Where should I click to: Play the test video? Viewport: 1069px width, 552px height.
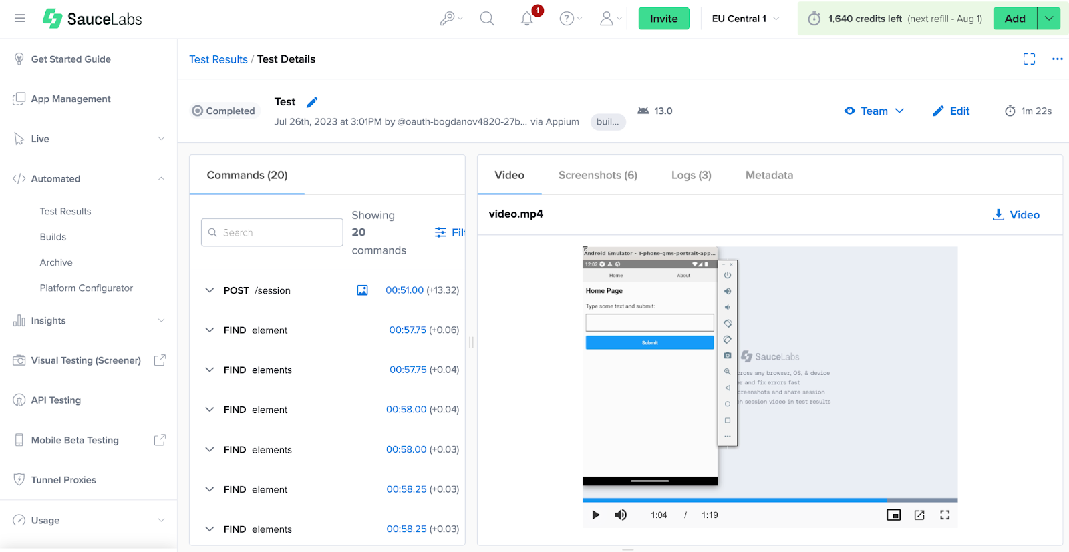click(596, 515)
